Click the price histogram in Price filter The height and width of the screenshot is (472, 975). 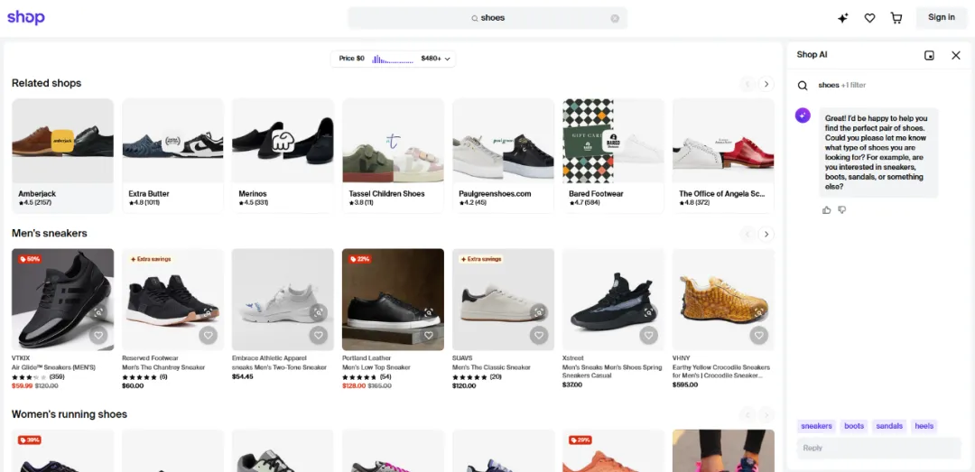393,59
